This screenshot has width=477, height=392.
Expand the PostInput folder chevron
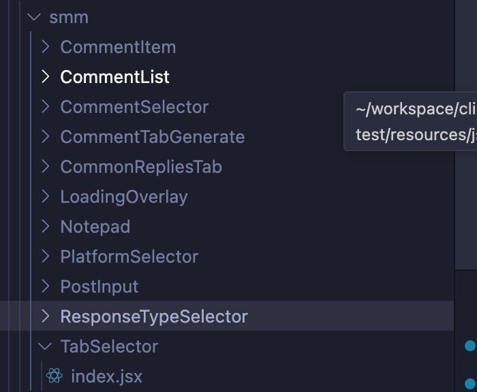click(45, 287)
